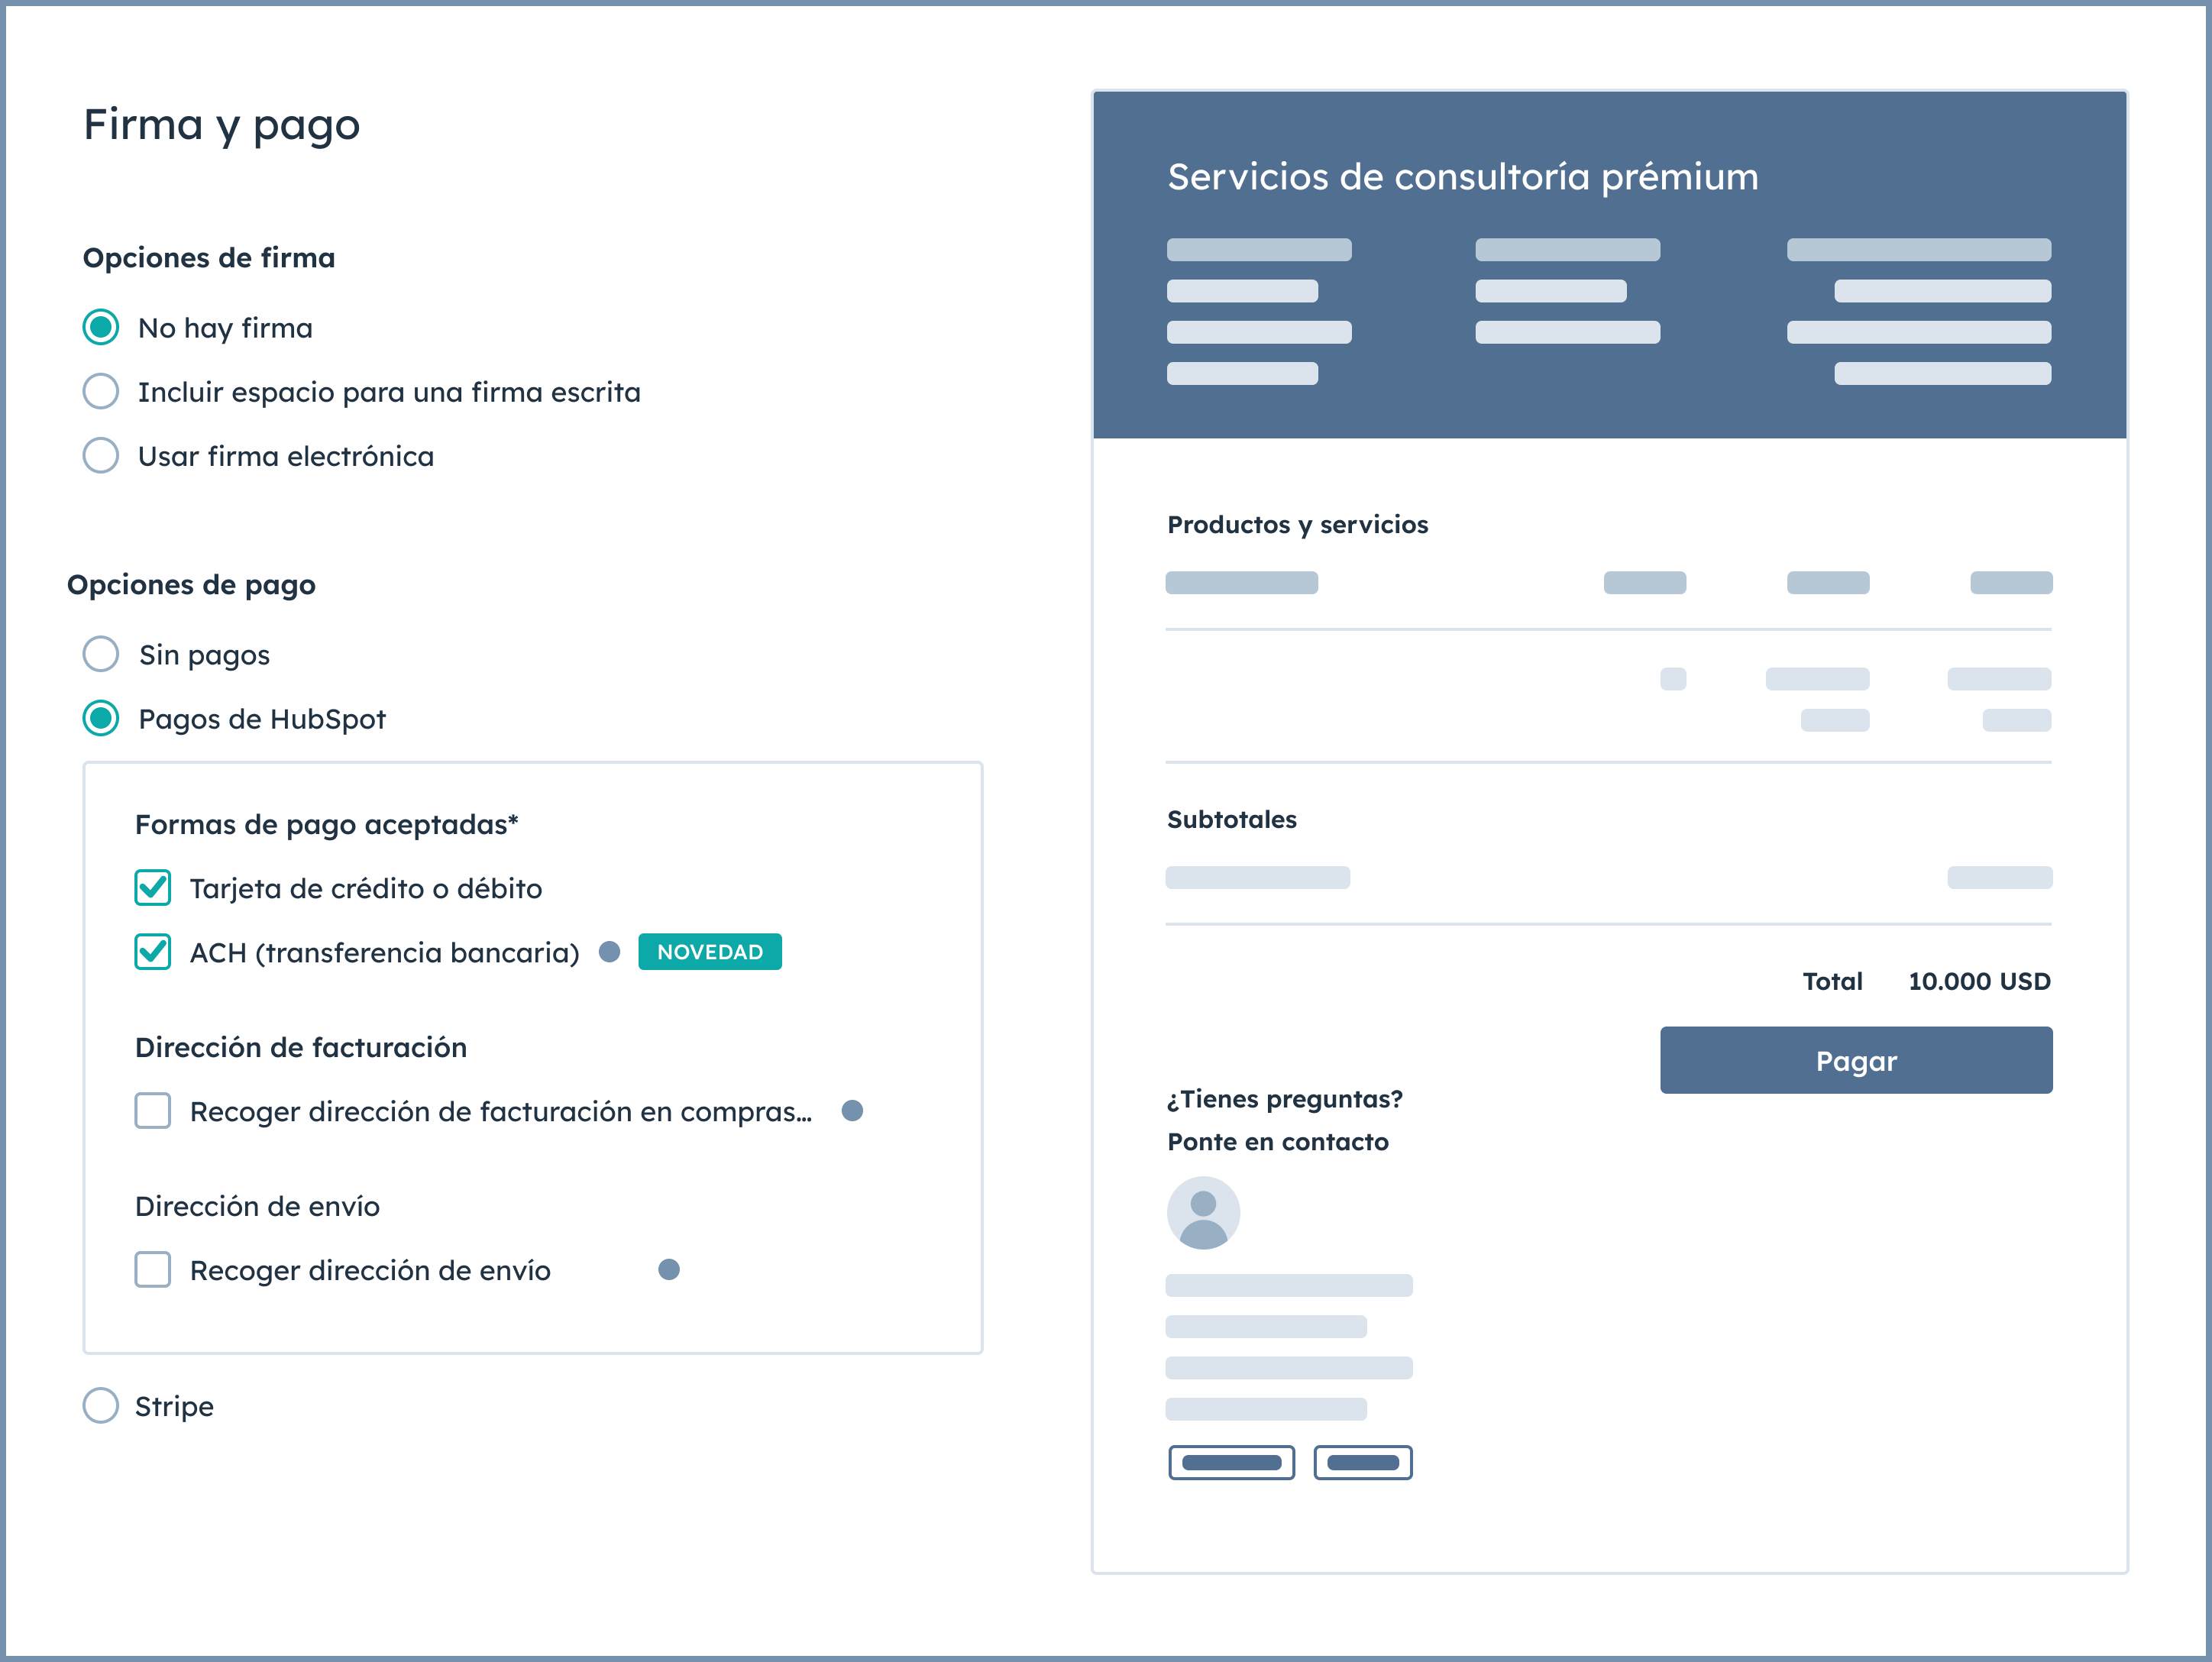Click info dot beside billing address checkbox
Screen dimensions: 2212x1662
pos(852,1110)
